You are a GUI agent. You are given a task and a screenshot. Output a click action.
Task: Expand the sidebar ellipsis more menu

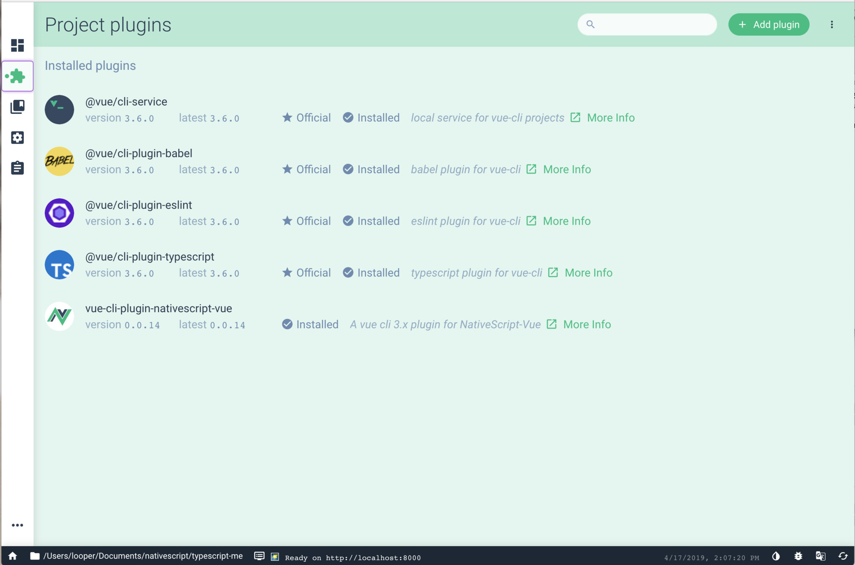tap(17, 525)
